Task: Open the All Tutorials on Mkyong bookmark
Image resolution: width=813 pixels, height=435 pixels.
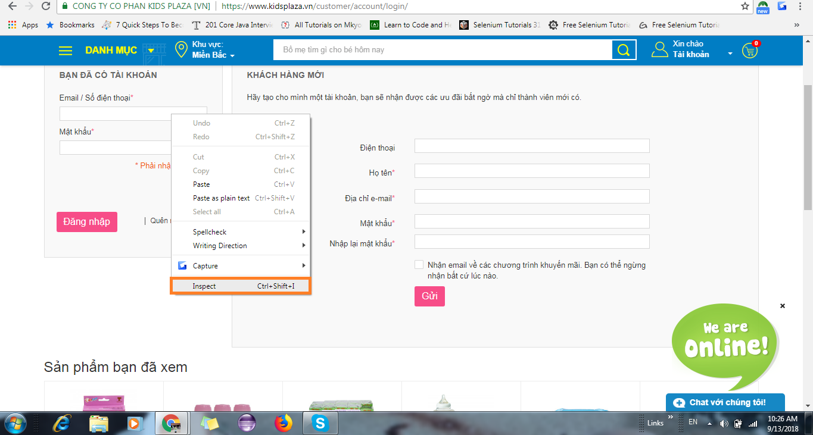Action: [321, 25]
